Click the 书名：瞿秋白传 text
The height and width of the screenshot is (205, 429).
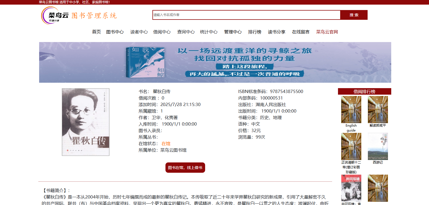155,92
